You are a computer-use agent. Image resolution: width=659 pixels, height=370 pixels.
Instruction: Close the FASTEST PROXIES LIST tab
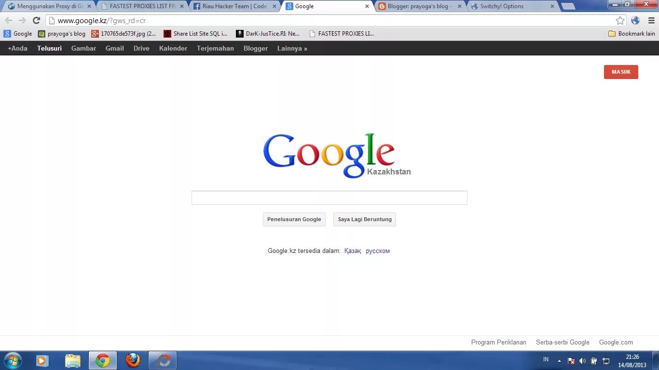point(182,6)
